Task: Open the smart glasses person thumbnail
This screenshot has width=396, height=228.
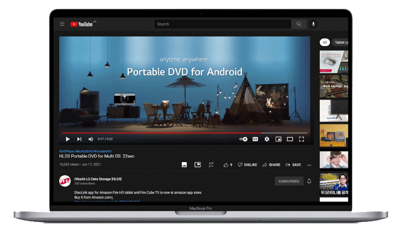Action: coord(334,160)
